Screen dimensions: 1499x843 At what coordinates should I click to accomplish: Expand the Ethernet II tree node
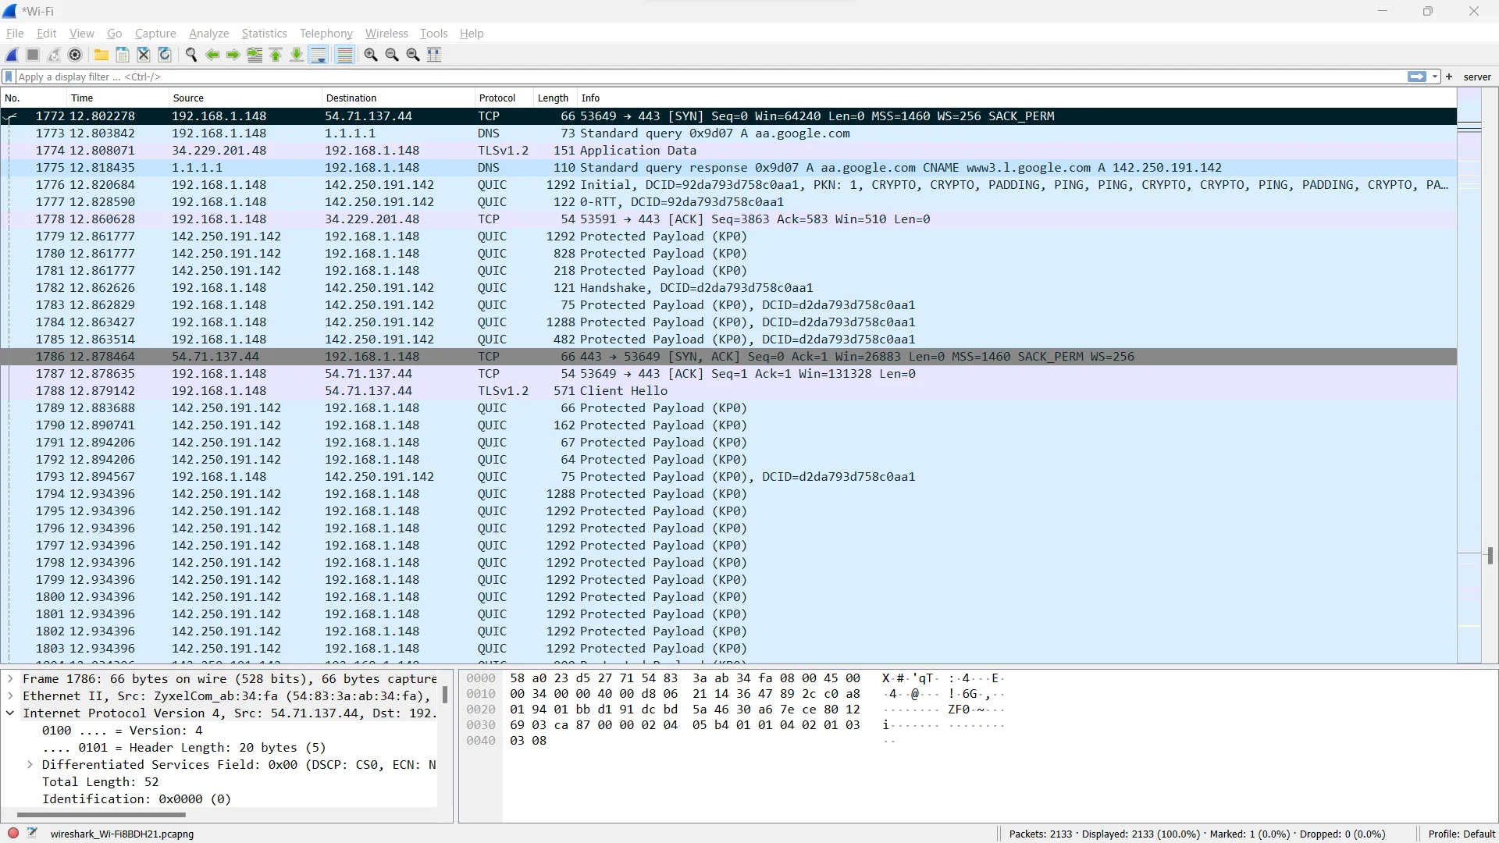10,696
